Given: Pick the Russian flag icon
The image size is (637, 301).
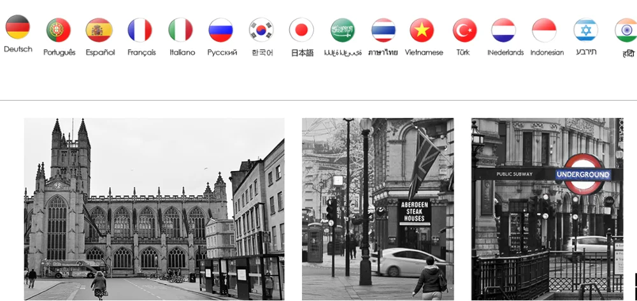Looking at the screenshot, I should pos(221,30).
